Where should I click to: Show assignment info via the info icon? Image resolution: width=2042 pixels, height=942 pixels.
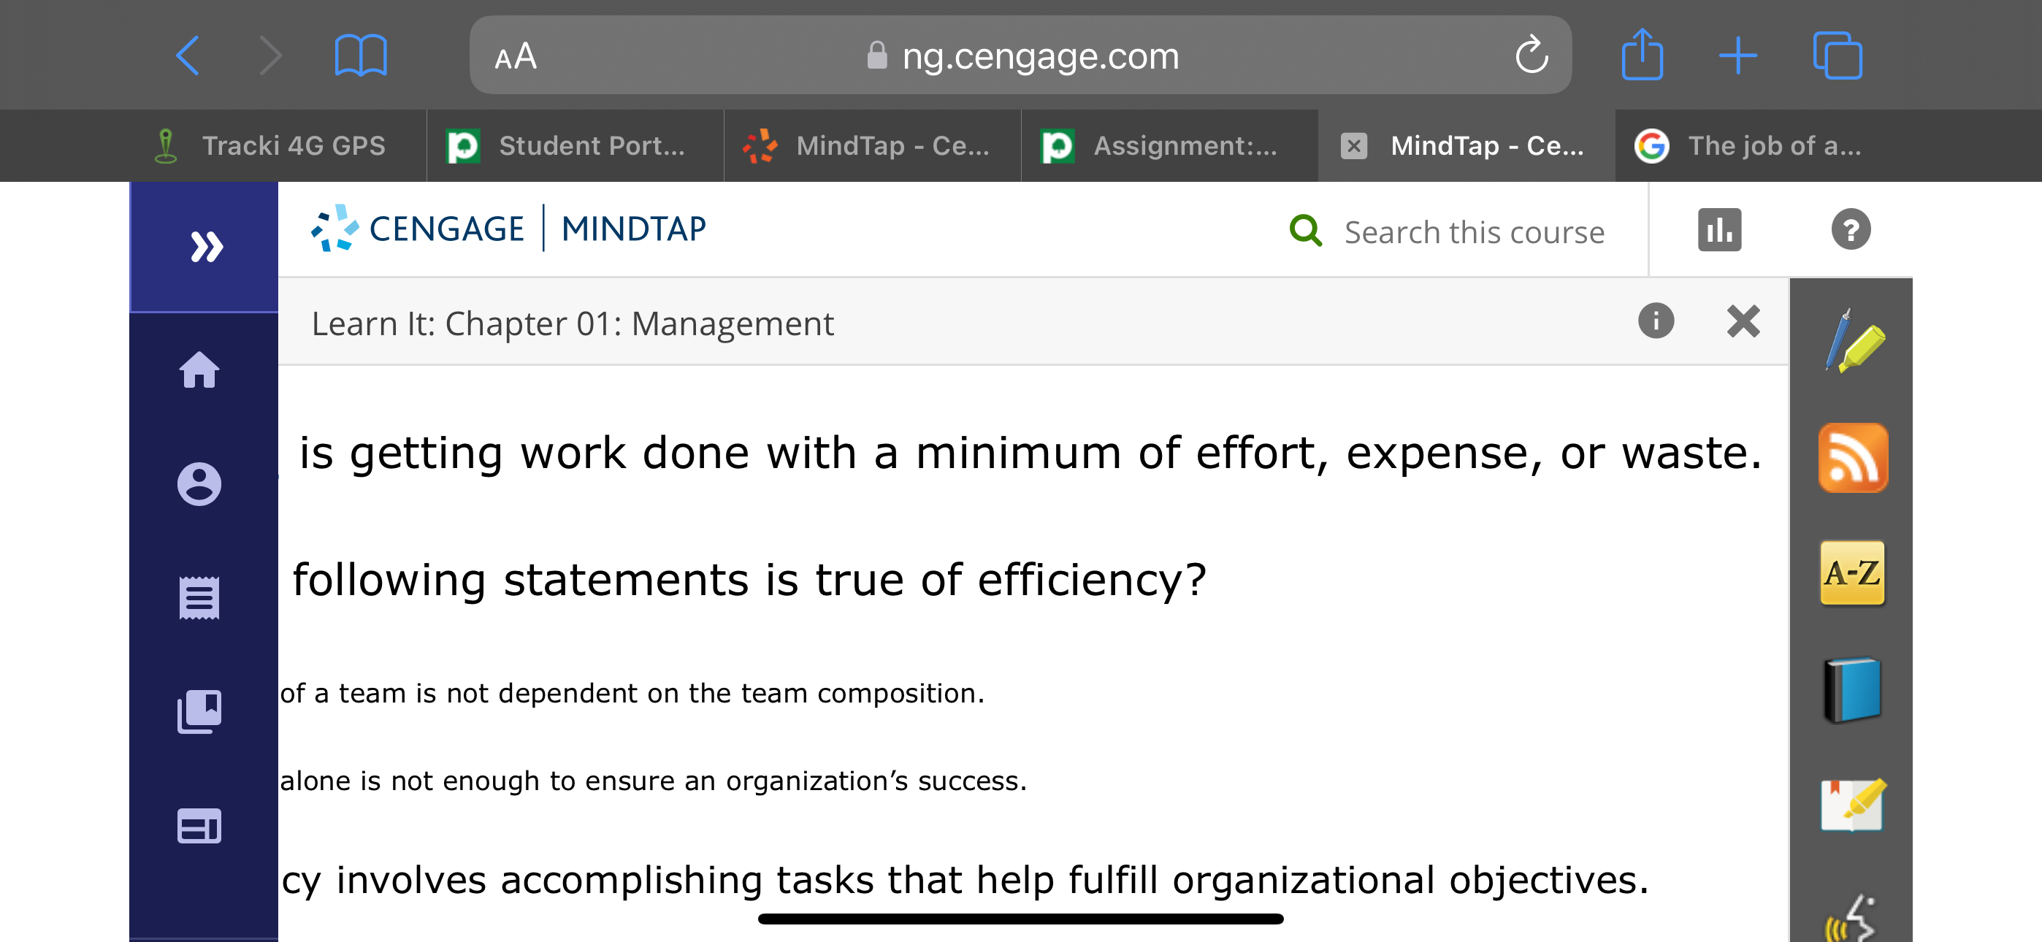(1656, 322)
